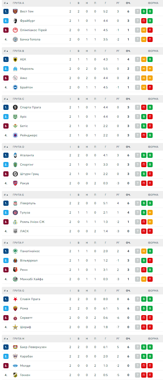
Task: Click the West Ham club crest icon
Action: point(15,11)
